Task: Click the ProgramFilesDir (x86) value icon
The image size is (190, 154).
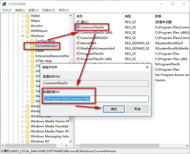Action: click(78, 59)
